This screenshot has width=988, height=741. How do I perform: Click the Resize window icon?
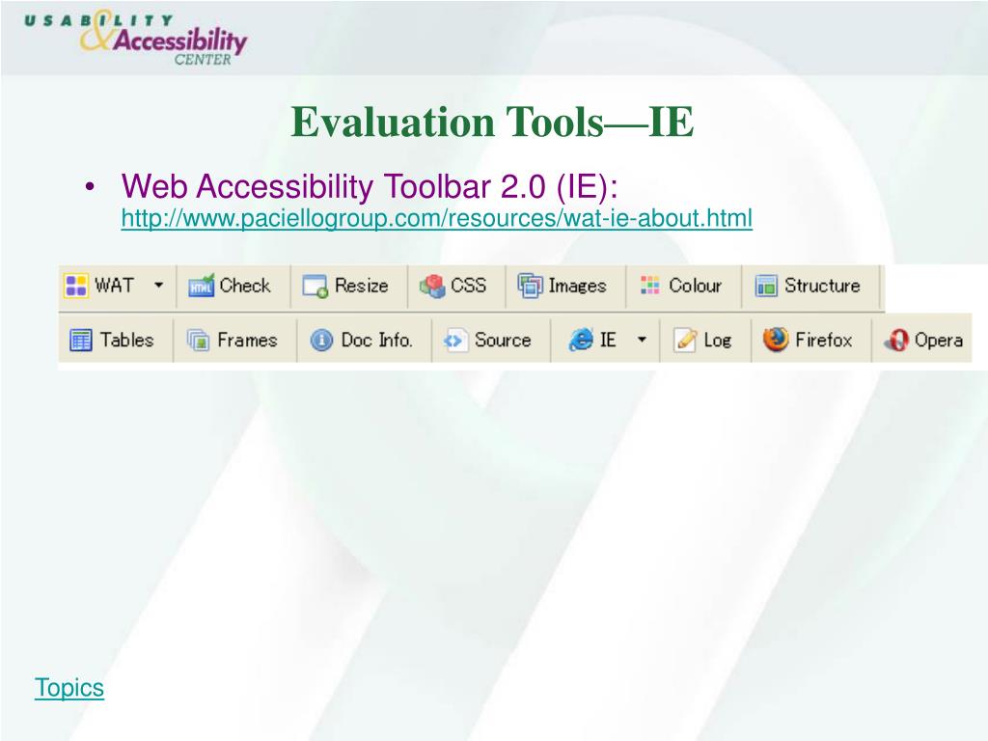pyautogui.click(x=316, y=286)
